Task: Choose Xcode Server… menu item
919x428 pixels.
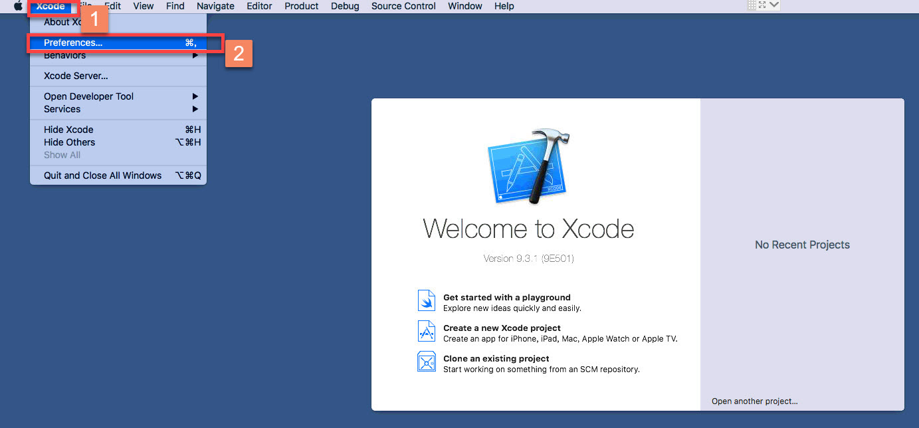Action: (x=118, y=76)
